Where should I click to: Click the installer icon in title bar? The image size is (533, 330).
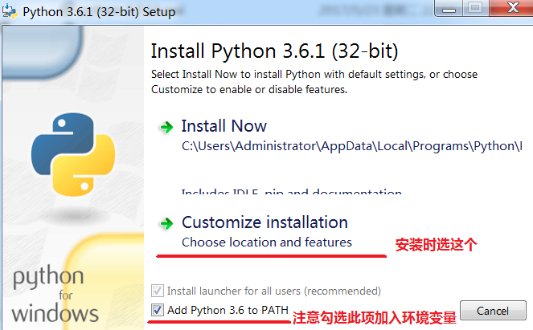(10, 11)
